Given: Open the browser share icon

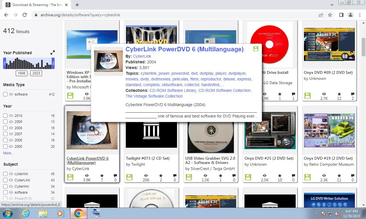Looking at the screenshot, I should (x=321, y=15).
